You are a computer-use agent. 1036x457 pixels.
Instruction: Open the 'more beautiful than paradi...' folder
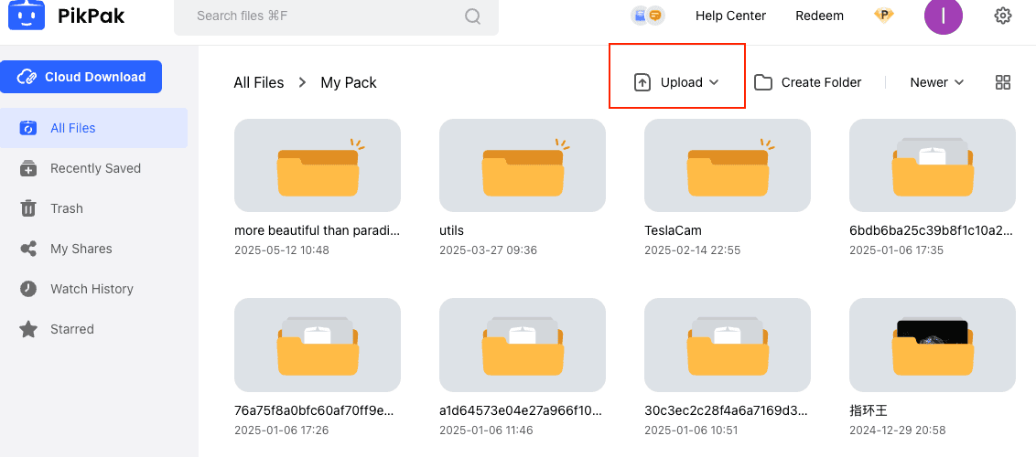point(318,165)
